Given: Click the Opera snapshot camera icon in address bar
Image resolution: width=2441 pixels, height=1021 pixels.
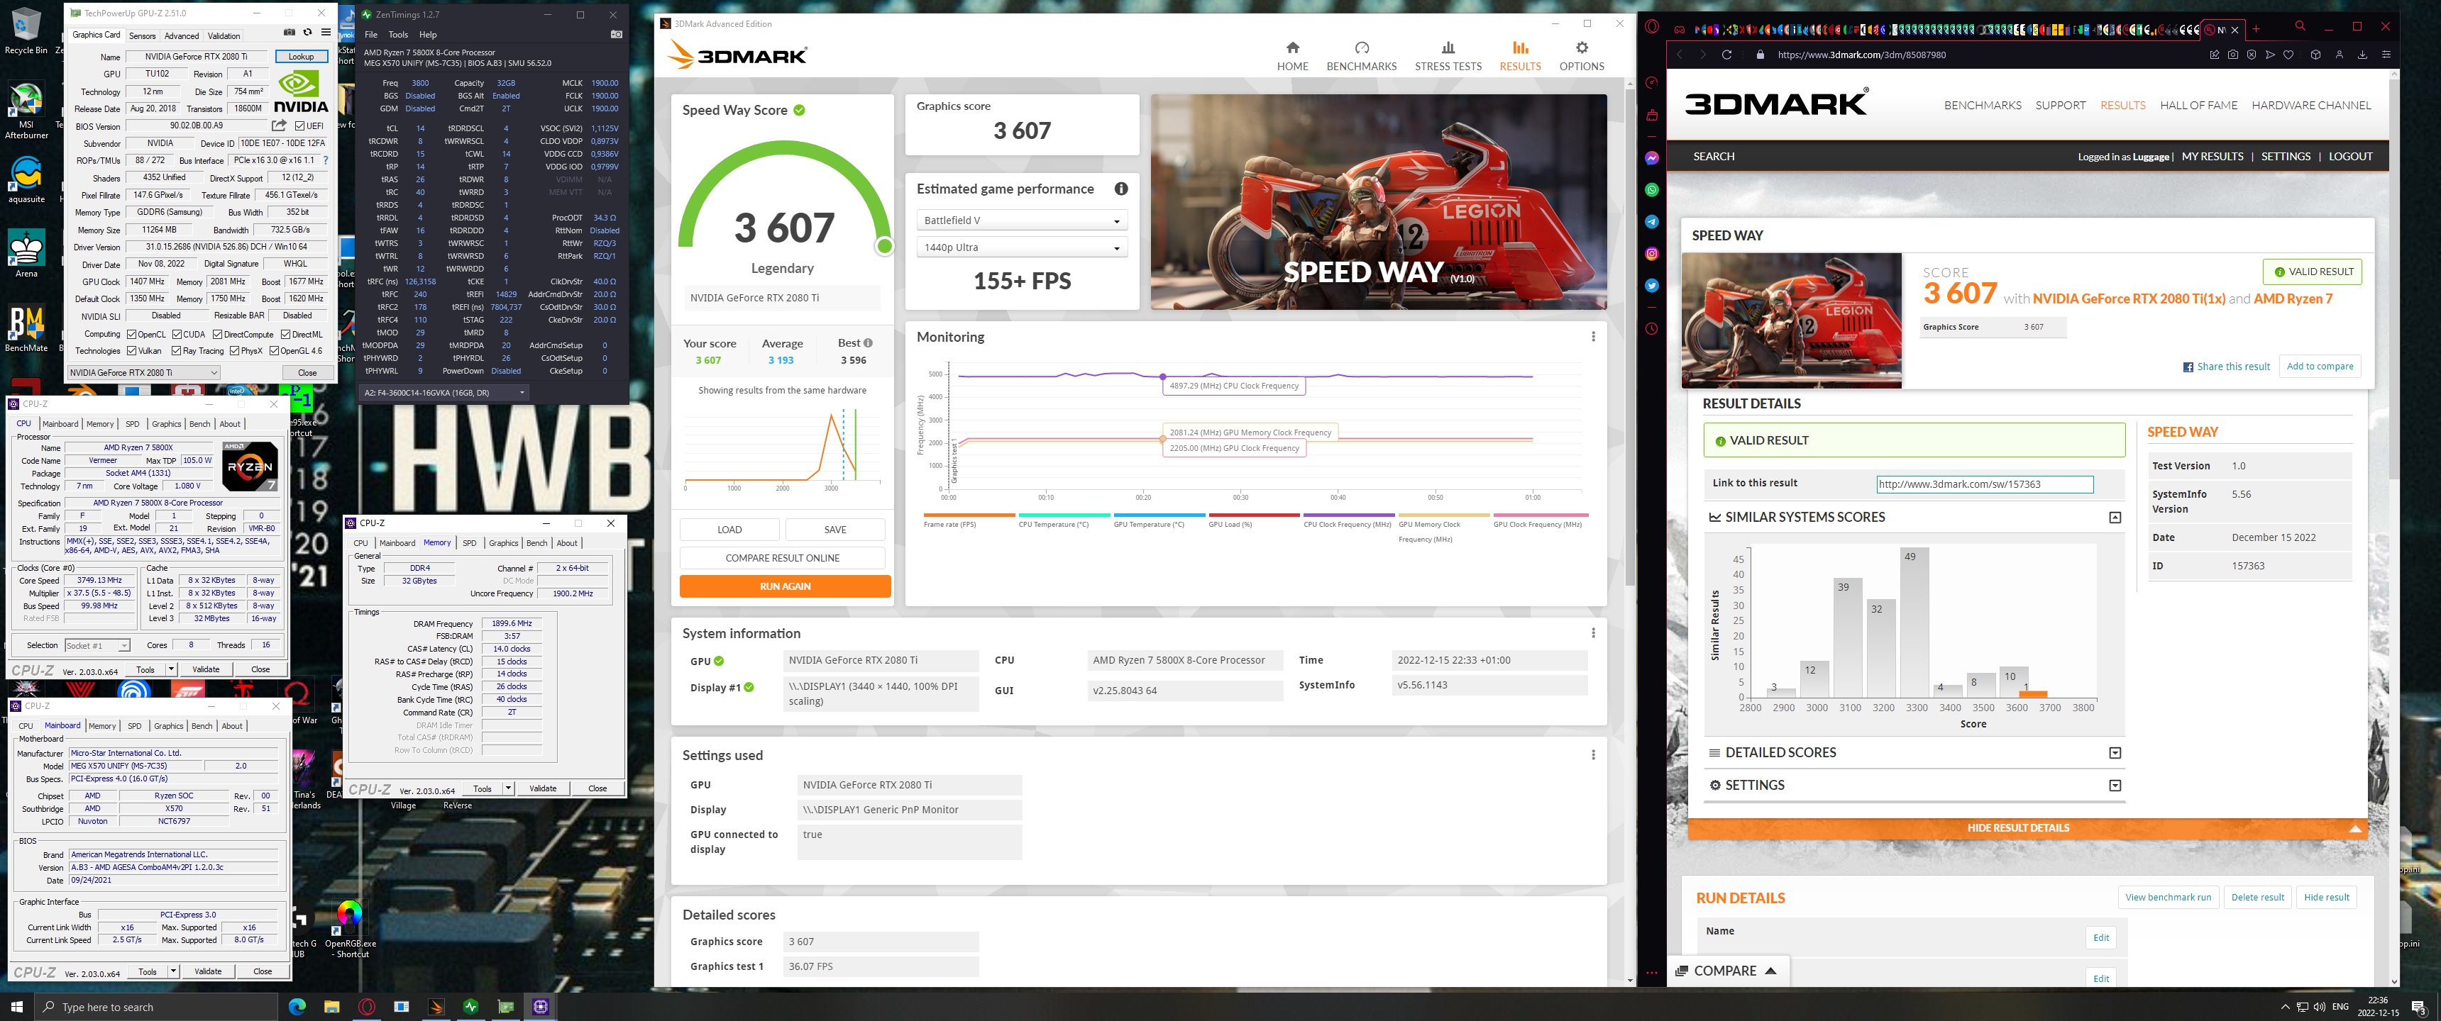Looking at the screenshot, I should 2232,55.
